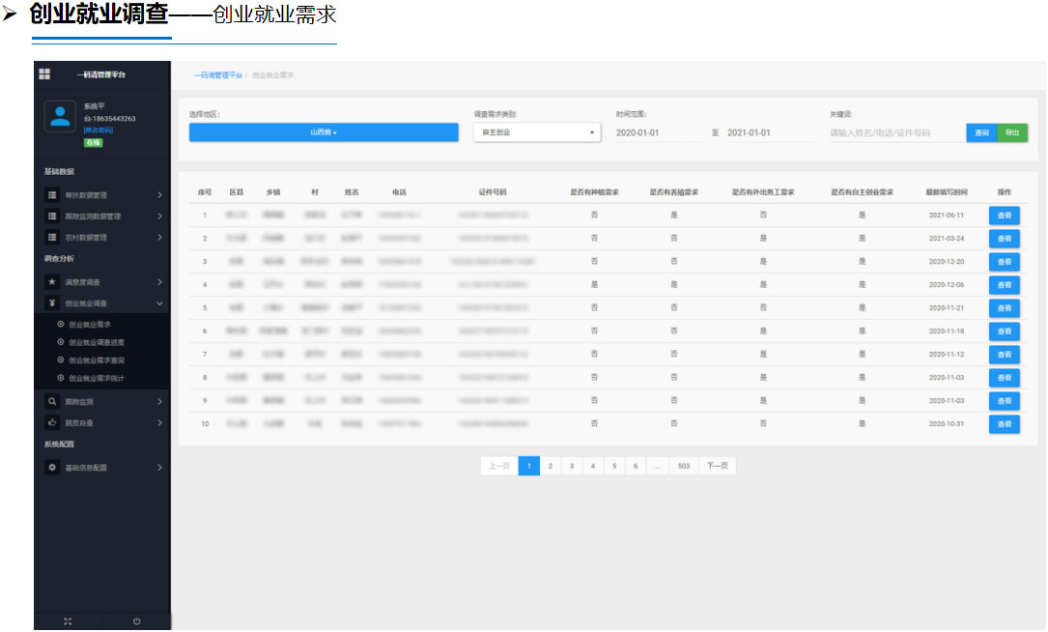Click the 上一页 previous page button
The image size is (1048, 632).
[x=499, y=466]
